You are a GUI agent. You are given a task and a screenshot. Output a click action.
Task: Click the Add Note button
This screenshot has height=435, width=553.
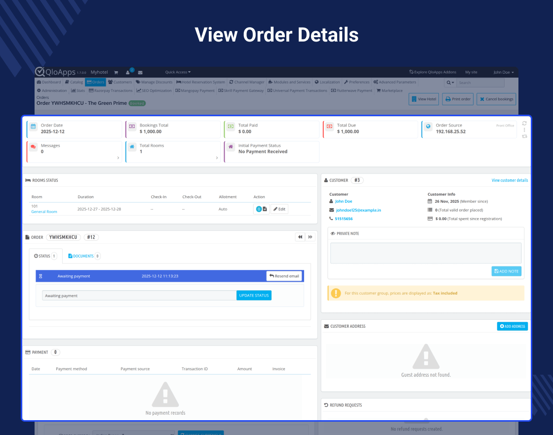click(x=507, y=271)
